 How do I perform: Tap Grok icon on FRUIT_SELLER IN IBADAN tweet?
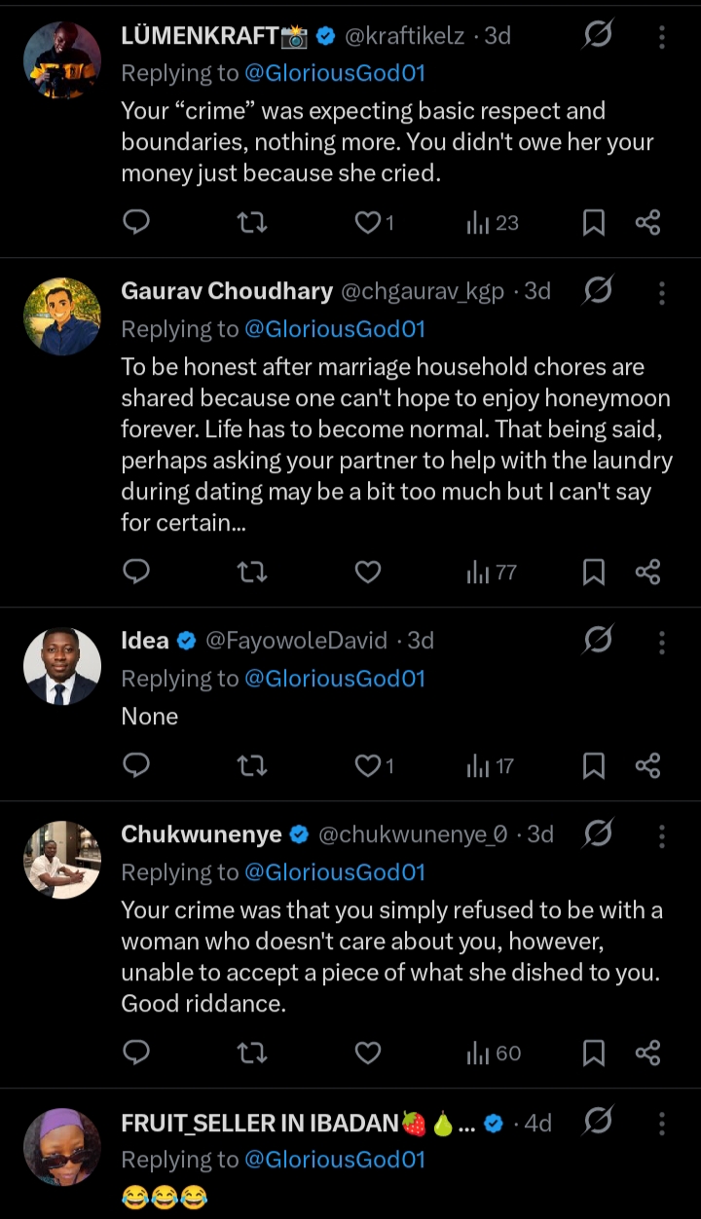coord(598,1123)
